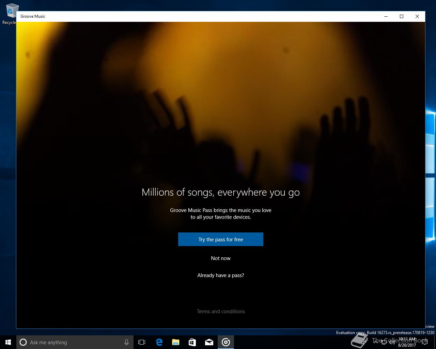
Task: Open Mail app from taskbar
Action: (209, 342)
